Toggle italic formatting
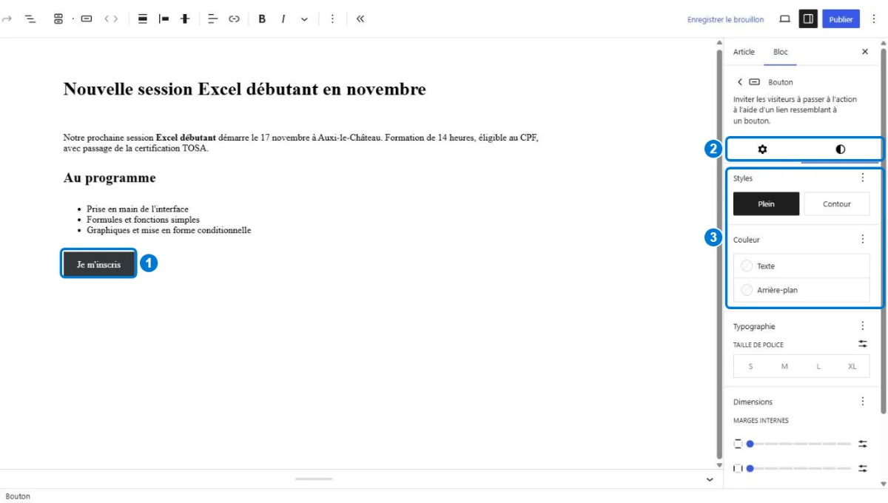The image size is (888, 503). coord(283,19)
